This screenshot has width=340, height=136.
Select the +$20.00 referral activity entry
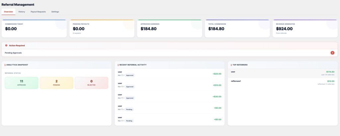(x=169, y=74)
